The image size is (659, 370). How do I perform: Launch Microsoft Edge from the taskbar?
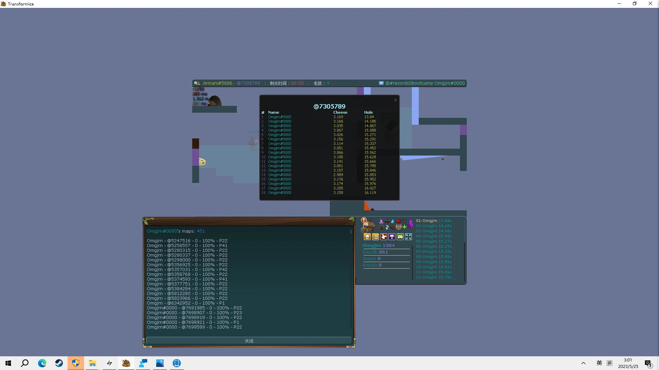pos(42,363)
